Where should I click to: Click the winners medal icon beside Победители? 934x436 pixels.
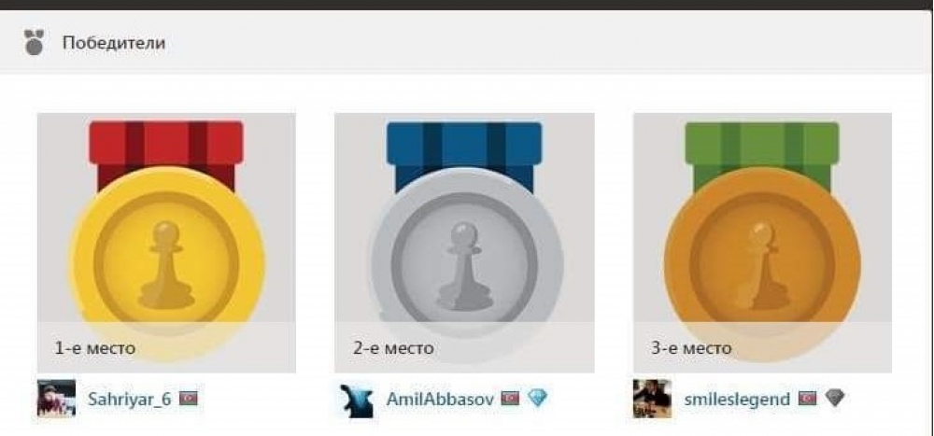pyautogui.click(x=34, y=42)
